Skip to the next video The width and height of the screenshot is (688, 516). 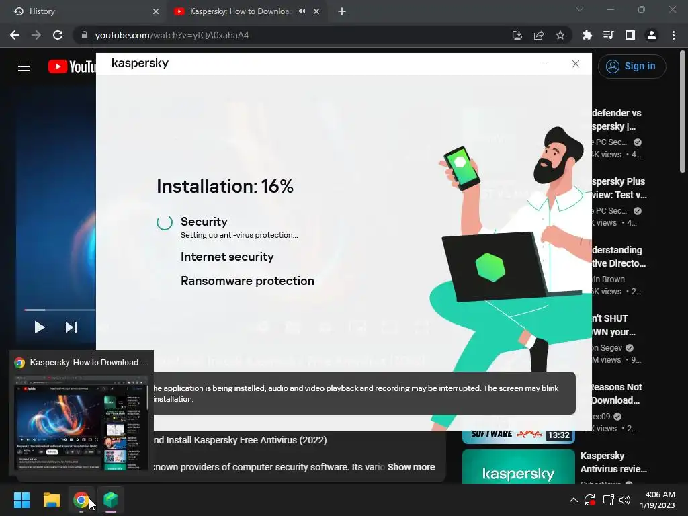pyautogui.click(x=71, y=327)
